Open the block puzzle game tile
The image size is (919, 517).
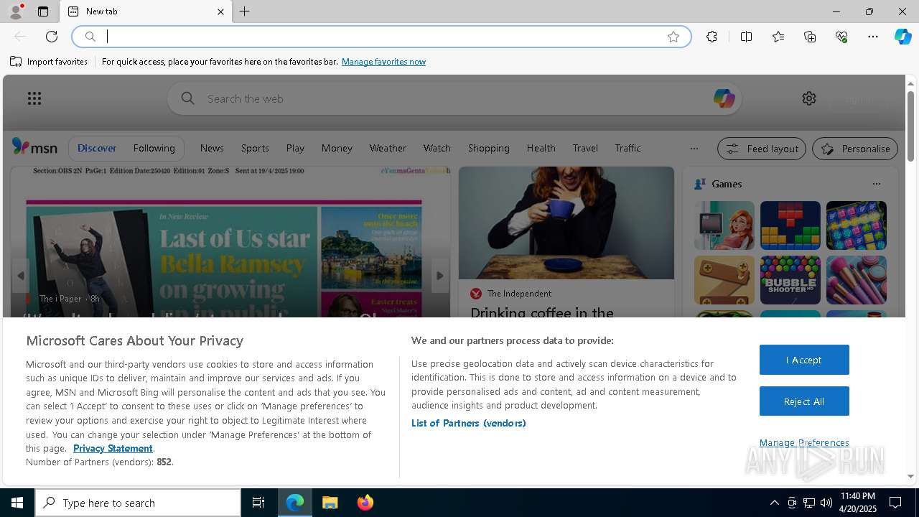coord(790,225)
